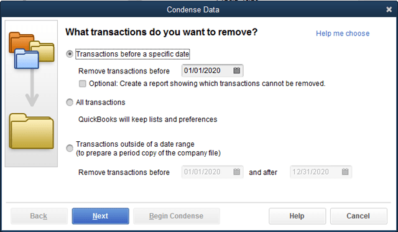The width and height of the screenshot is (398, 232).
Task: Click the Next button
Action: click(101, 216)
